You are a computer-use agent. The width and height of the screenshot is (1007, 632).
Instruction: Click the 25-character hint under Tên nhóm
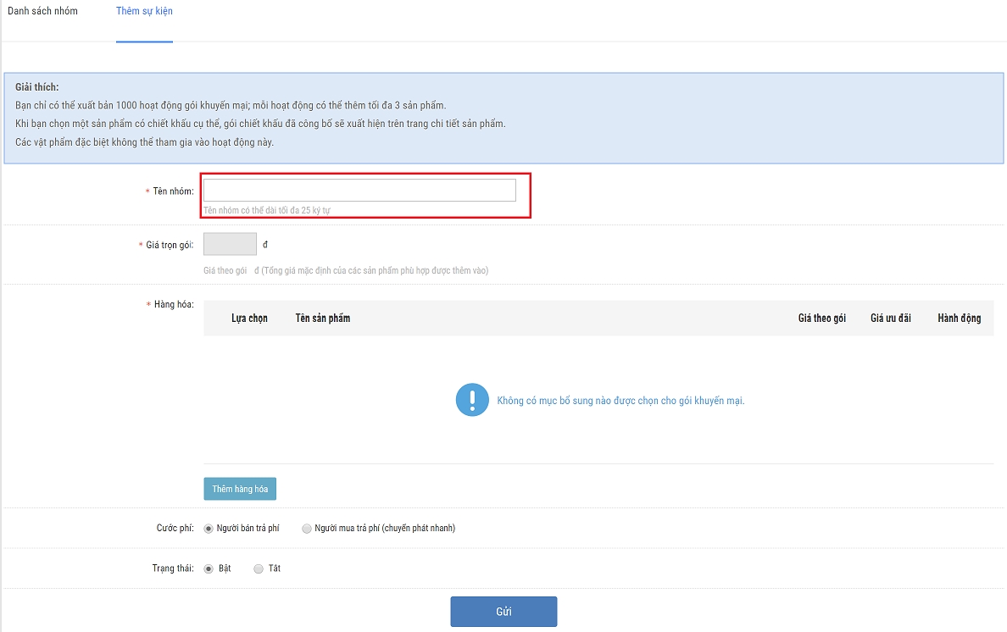pyautogui.click(x=273, y=209)
